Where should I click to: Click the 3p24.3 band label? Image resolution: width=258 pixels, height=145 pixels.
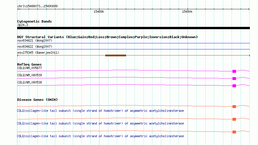point(23,25)
